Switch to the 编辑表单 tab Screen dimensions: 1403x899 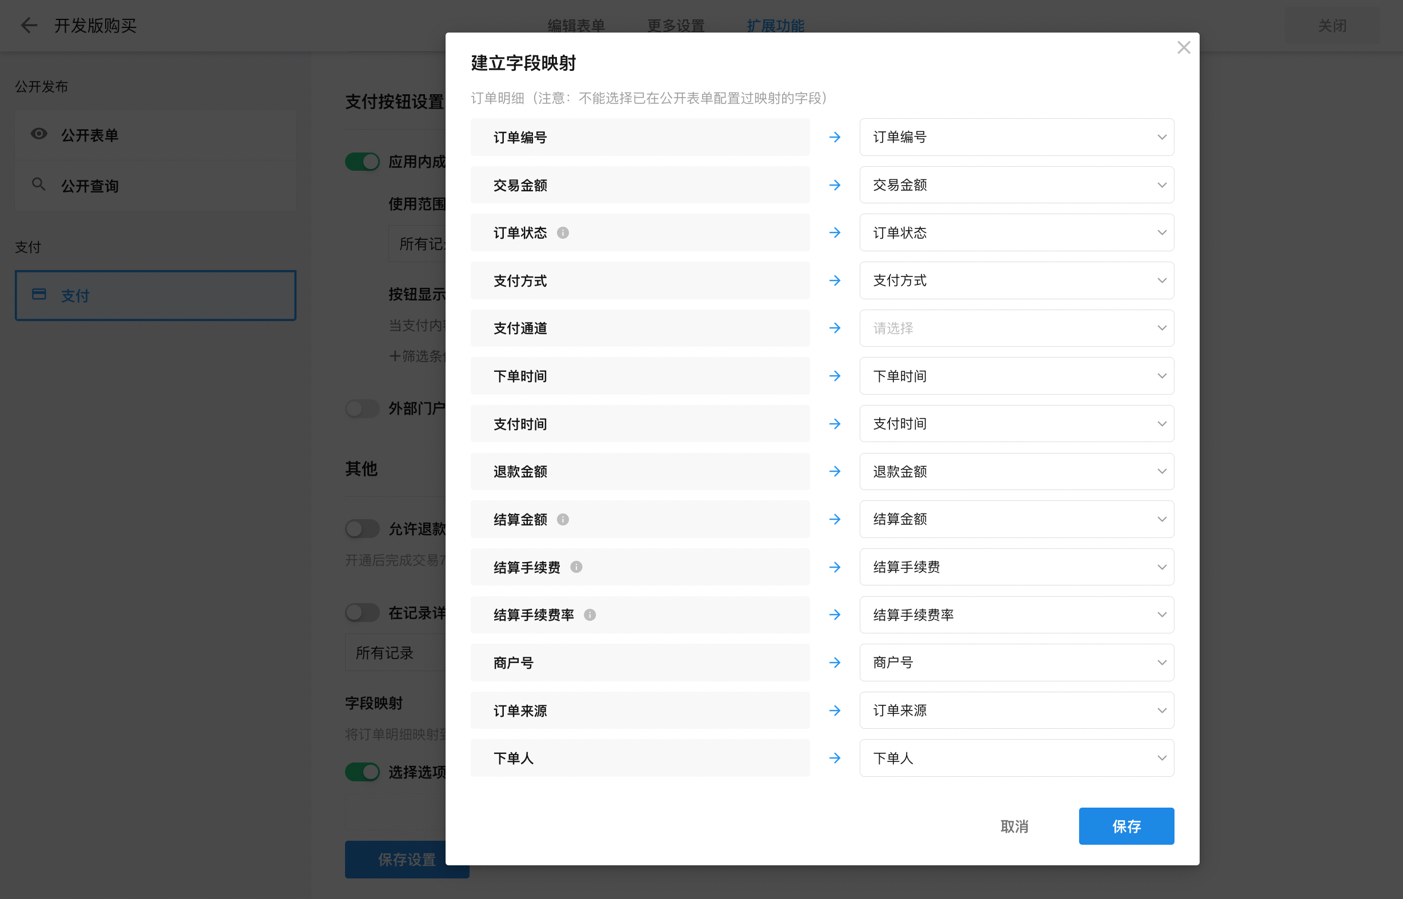tap(576, 26)
